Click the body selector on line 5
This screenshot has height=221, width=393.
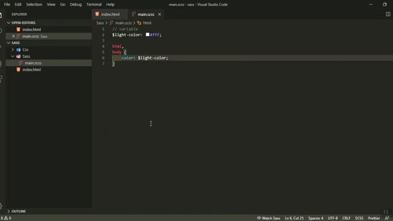[x=117, y=52]
